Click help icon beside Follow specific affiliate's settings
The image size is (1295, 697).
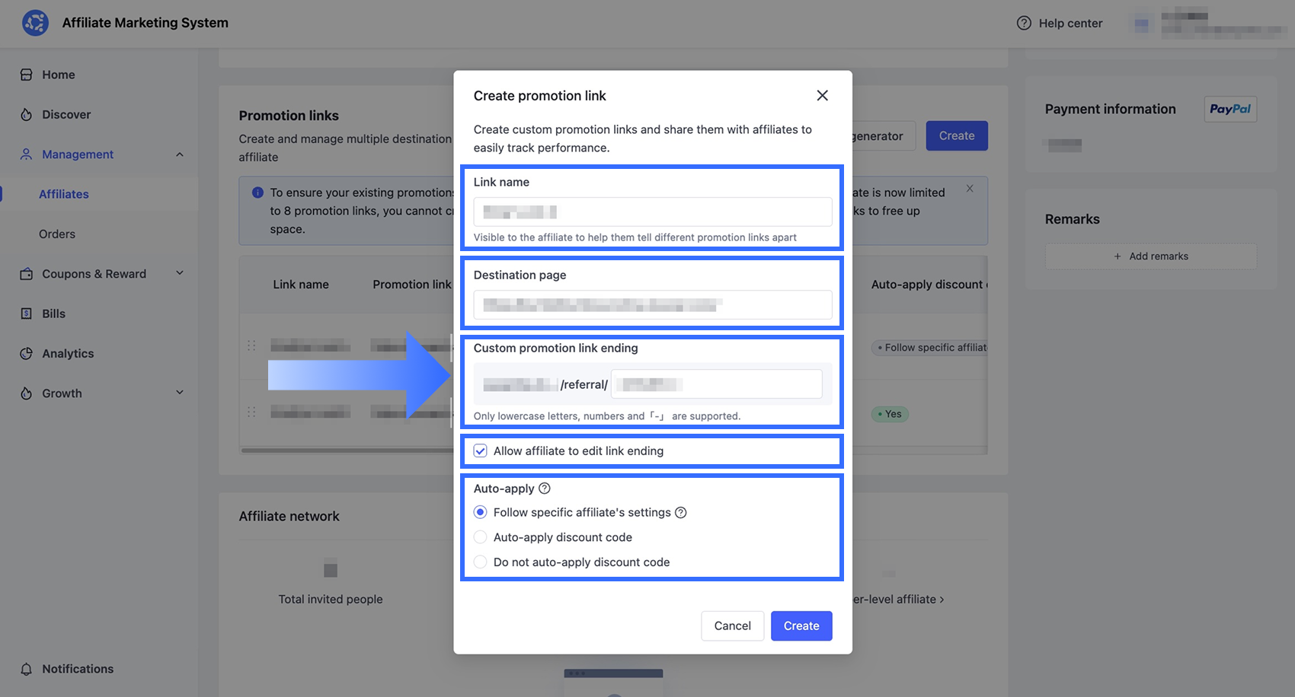pyautogui.click(x=681, y=513)
